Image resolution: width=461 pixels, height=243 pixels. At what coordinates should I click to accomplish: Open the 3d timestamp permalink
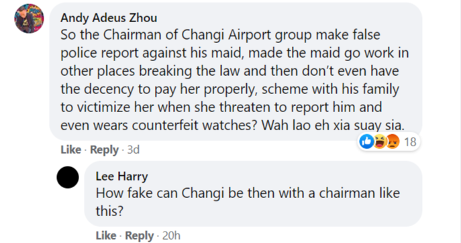(x=133, y=150)
